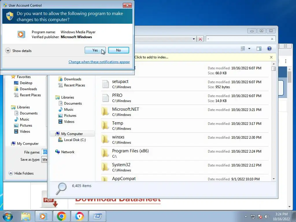Open the view options dropdown arrow
Viewport: 296px width, 222px height.
(x=249, y=49)
